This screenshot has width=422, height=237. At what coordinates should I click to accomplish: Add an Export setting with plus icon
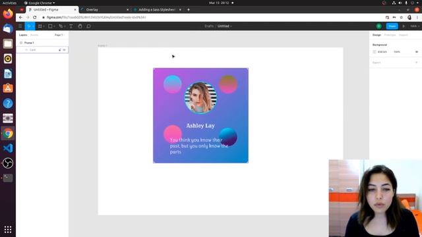pos(417,63)
